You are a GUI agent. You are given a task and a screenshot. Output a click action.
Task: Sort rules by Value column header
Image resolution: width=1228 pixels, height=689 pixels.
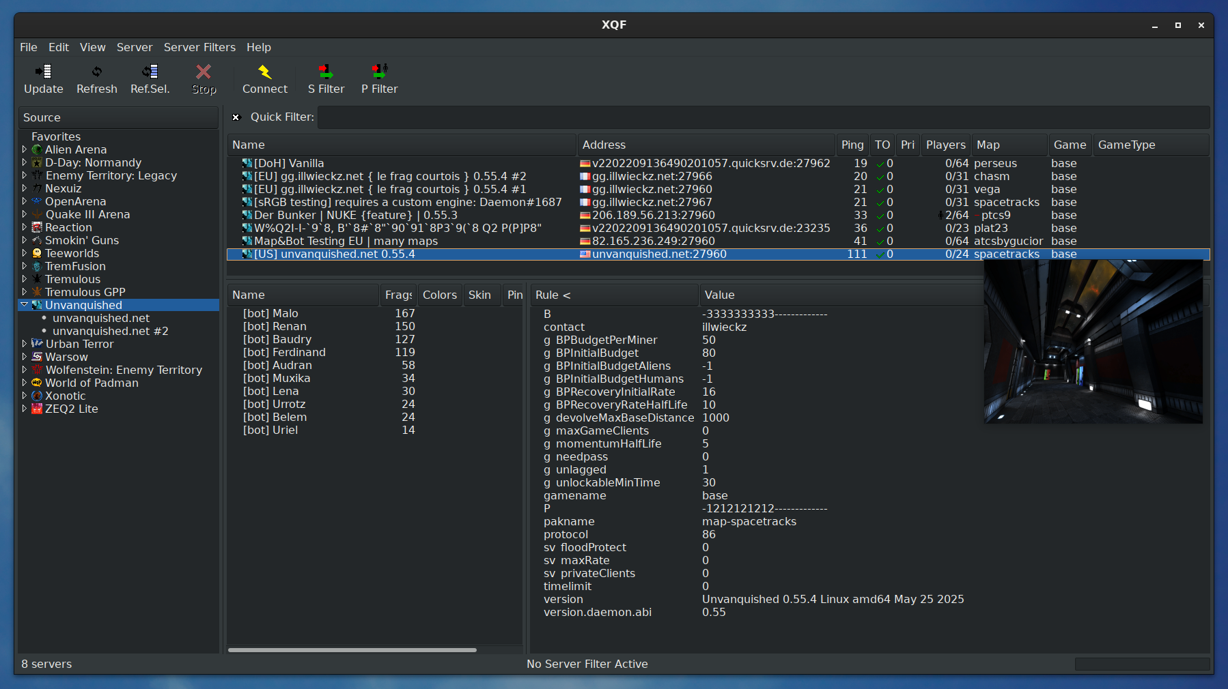point(841,295)
